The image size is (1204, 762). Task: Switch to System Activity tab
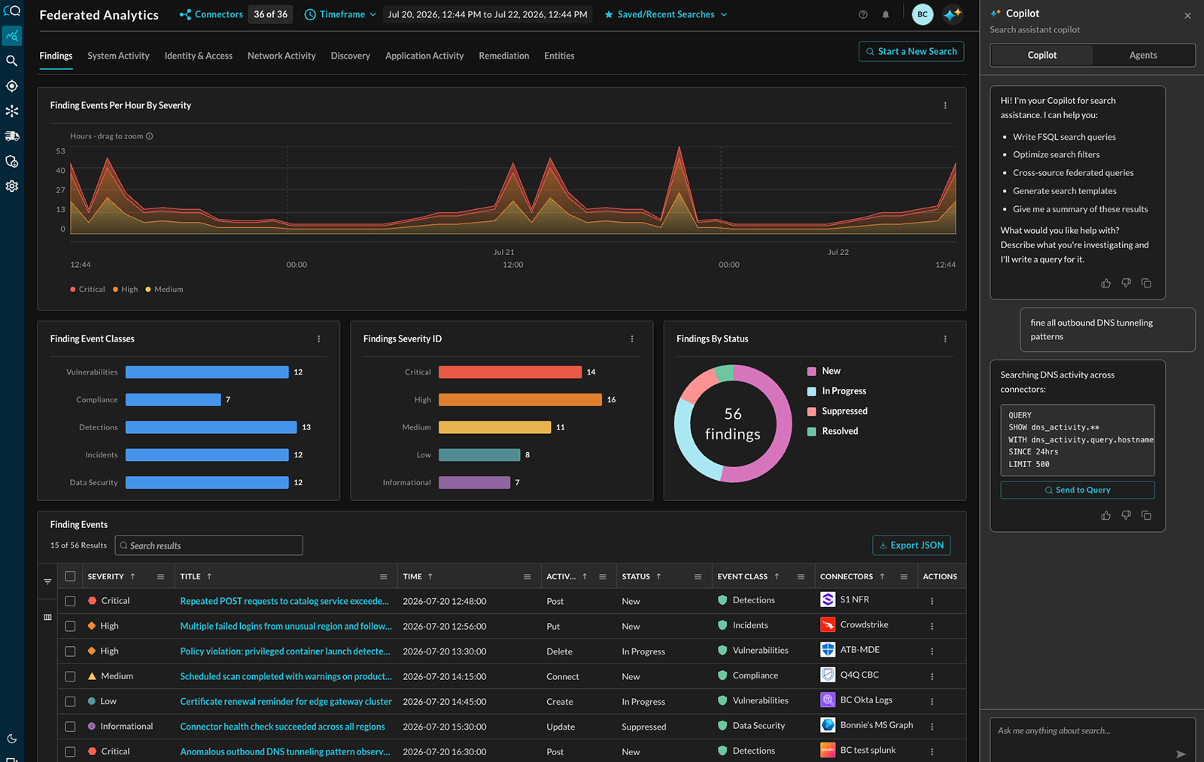118,56
